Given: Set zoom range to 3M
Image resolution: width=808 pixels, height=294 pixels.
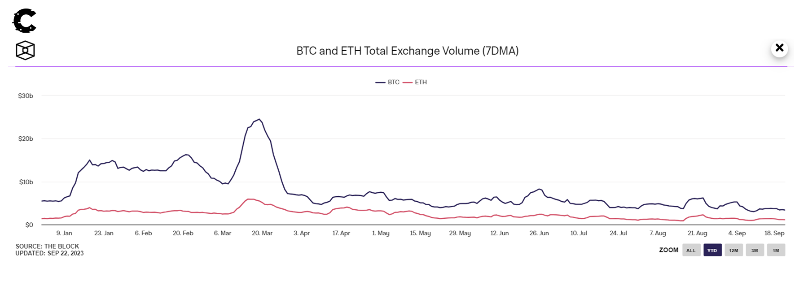Looking at the screenshot, I should (755, 250).
